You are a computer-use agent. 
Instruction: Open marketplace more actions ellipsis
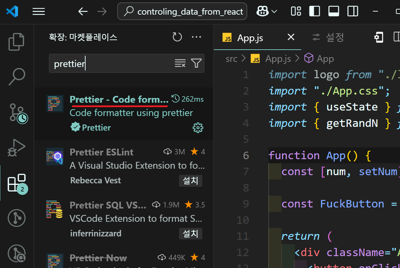tap(196, 37)
